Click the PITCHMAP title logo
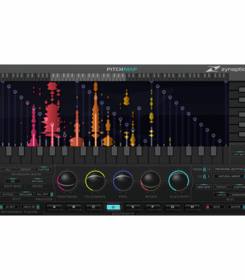Viewport: 245px width, 280px height. coord(122,69)
